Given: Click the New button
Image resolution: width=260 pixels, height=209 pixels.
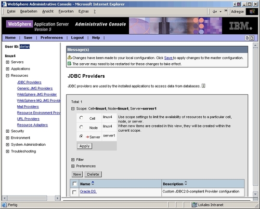Looking at the screenshot, I should 77,174.
